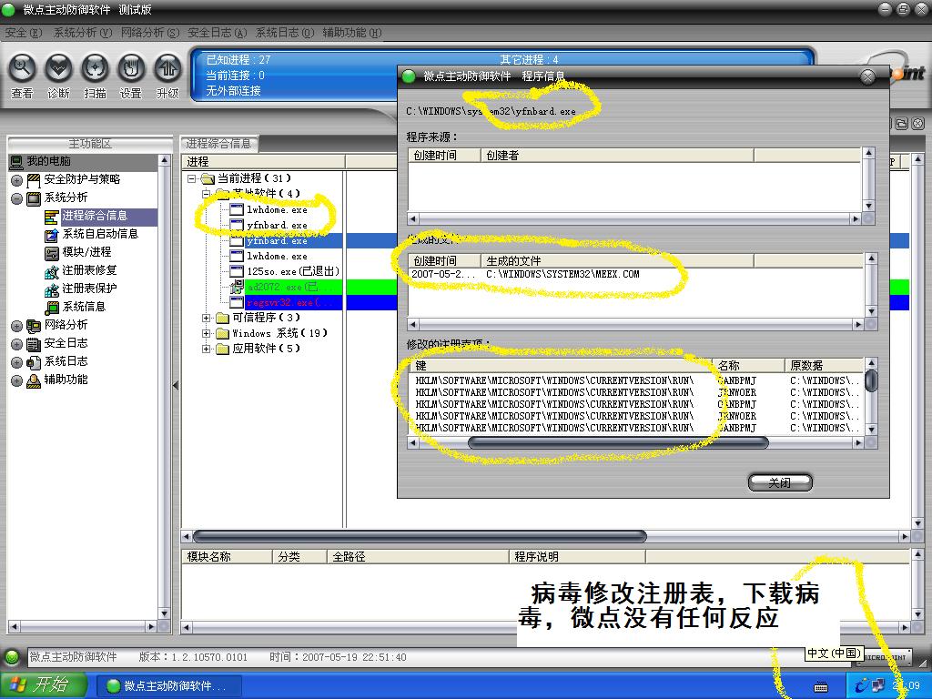932x699 pixels.
Task: Expand the 系统日志 sidebar node
Action: pos(16,362)
